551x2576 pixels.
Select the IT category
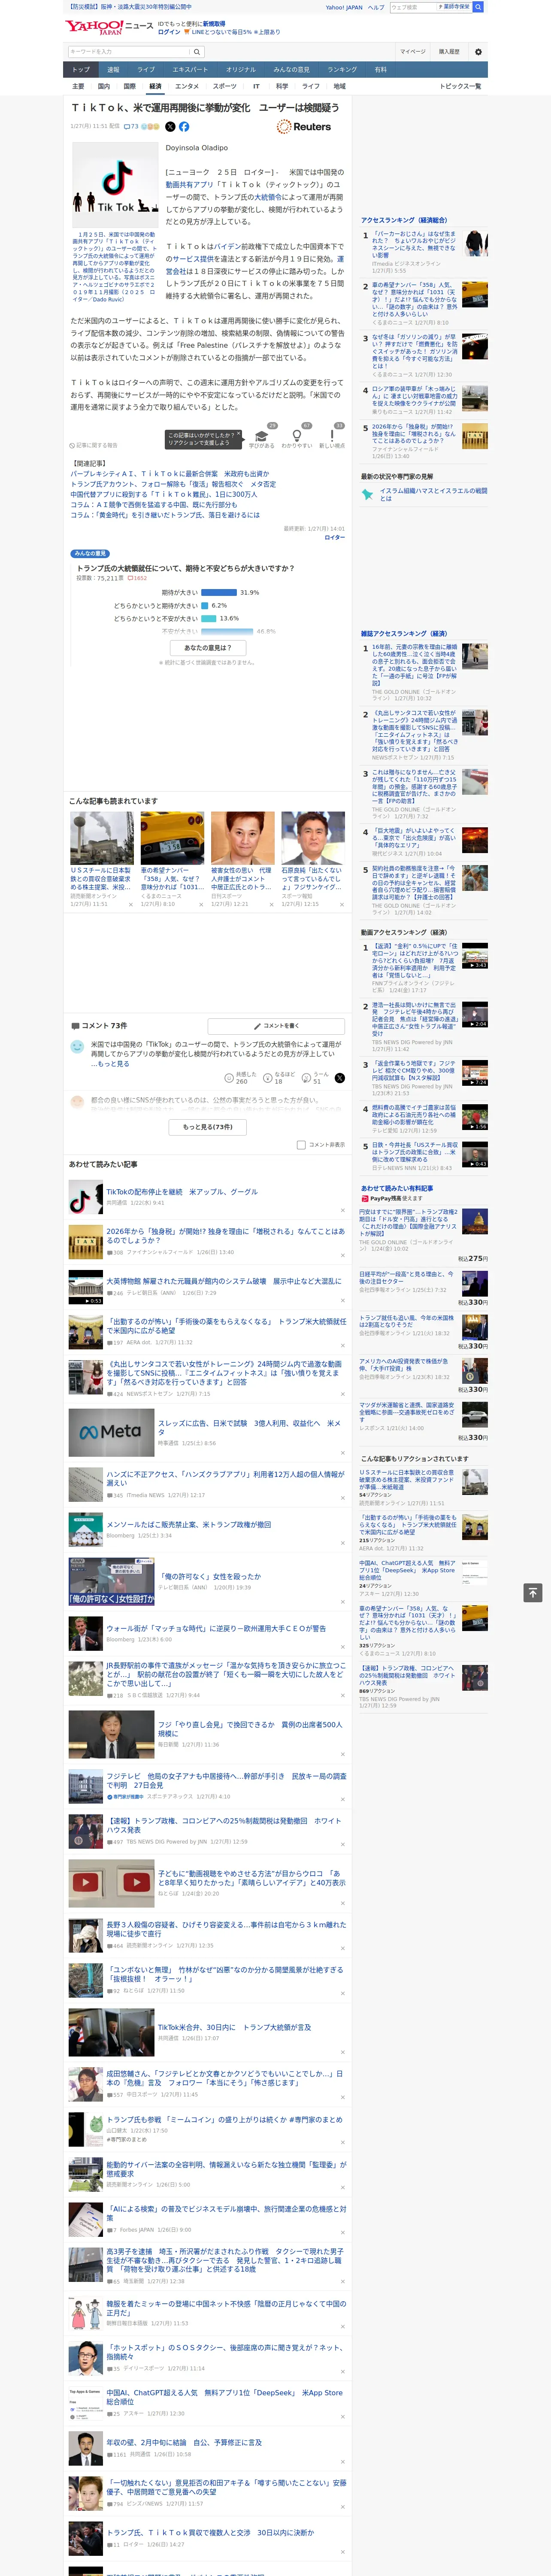tap(256, 86)
